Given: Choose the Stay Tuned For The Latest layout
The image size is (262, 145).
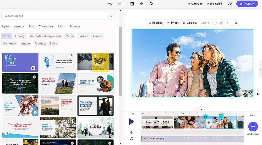Looking at the screenshot, I should (x=58, y=62).
